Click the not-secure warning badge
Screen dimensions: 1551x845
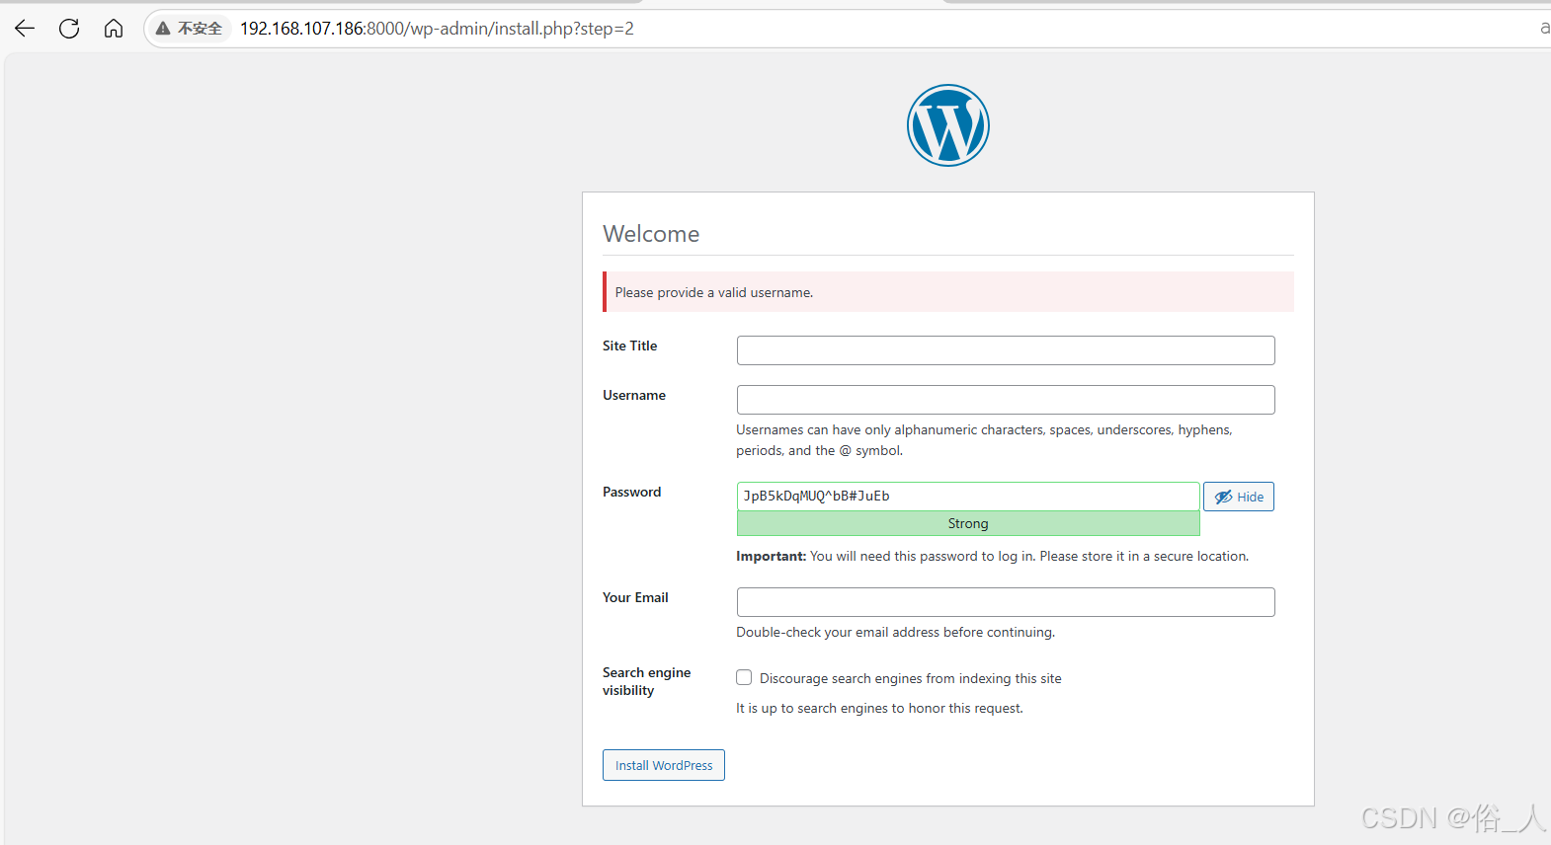pos(189,29)
